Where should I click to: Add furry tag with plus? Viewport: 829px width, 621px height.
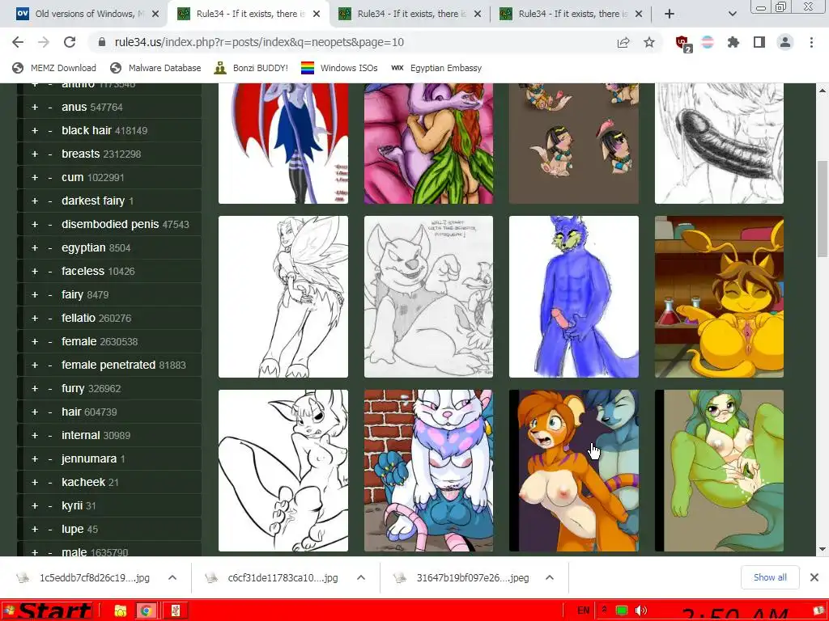tap(35, 388)
